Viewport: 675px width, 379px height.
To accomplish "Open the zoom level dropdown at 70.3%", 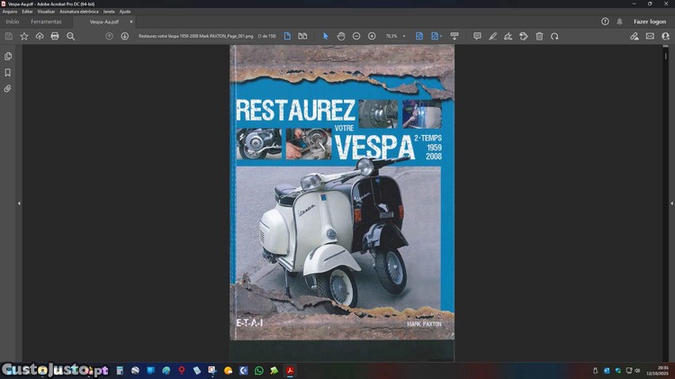I will click(x=394, y=36).
